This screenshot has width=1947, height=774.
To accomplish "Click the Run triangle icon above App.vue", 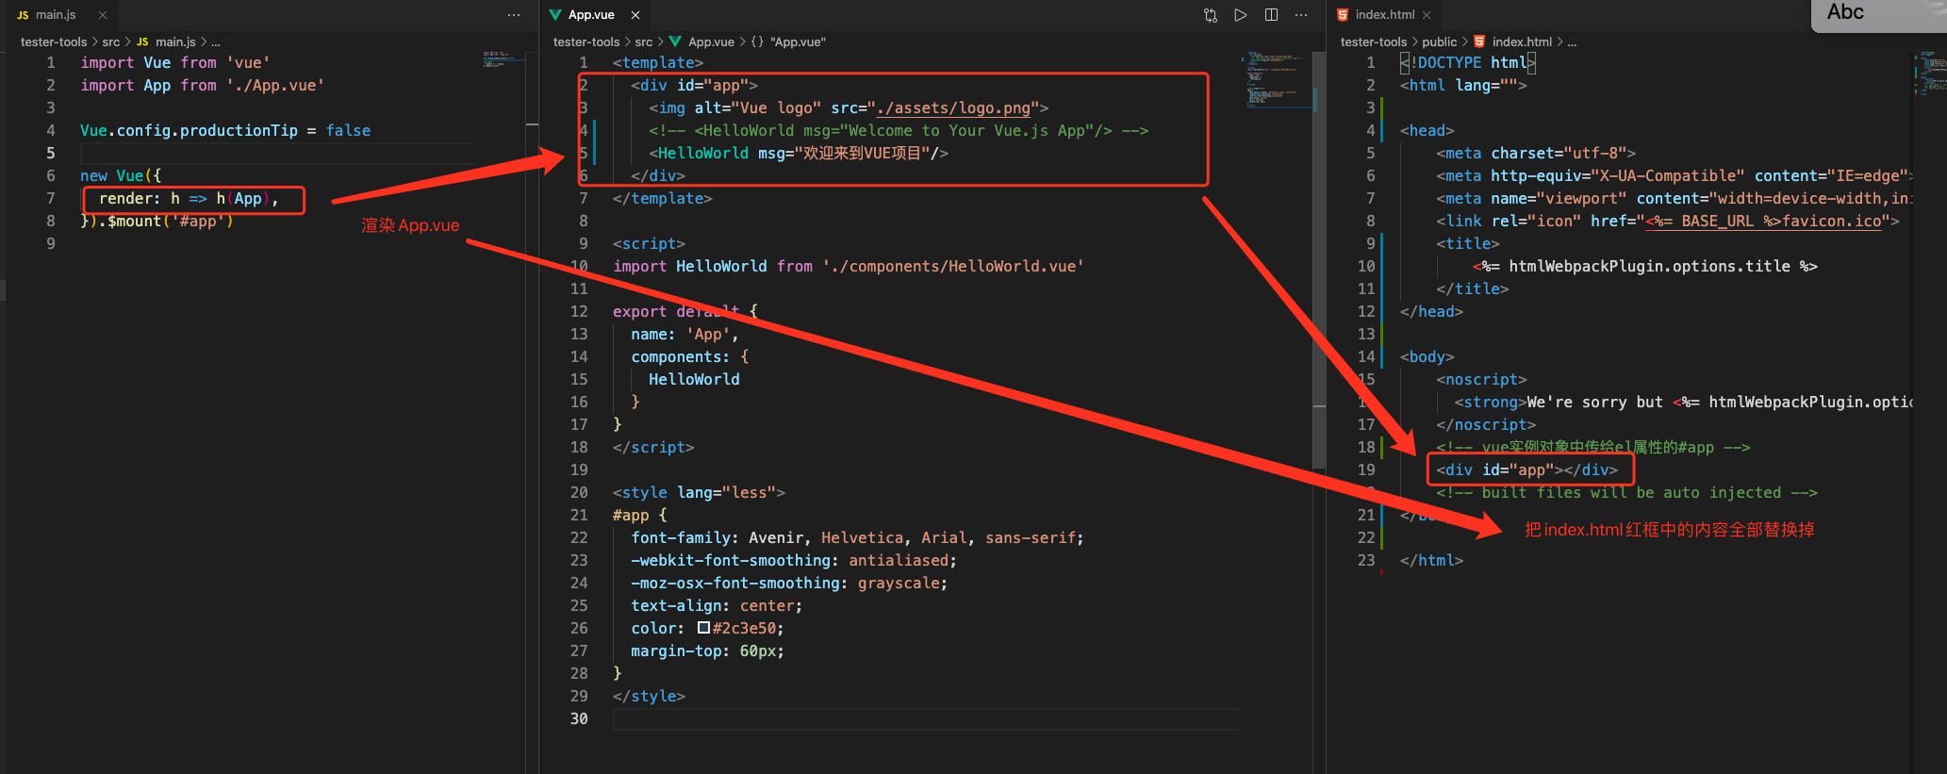I will [x=1241, y=15].
